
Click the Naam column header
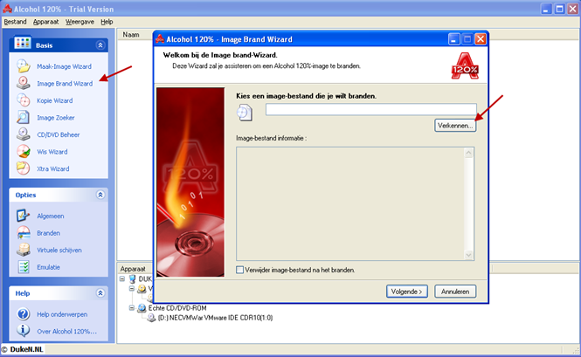pos(131,34)
